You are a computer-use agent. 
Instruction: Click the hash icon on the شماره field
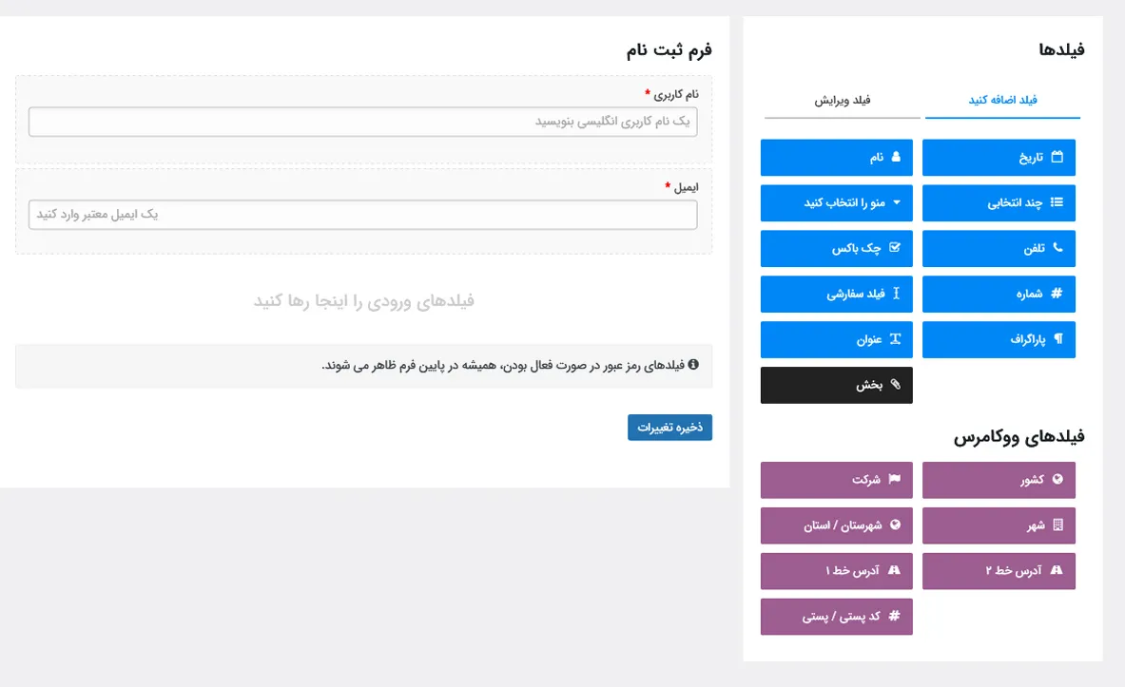pyautogui.click(x=1057, y=294)
